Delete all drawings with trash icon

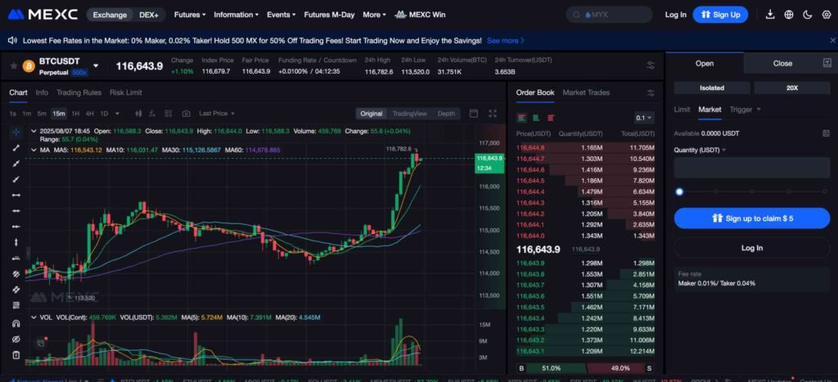[x=16, y=355]
